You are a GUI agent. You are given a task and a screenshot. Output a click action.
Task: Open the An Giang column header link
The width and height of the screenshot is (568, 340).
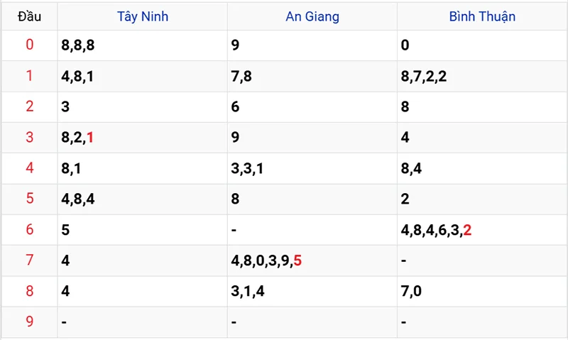pyautogui.click(x=312, y=16)
